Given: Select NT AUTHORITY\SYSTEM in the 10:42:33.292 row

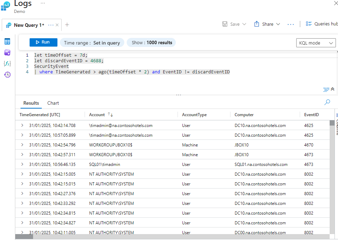Looking at the screenshot, I should point(111,203).
